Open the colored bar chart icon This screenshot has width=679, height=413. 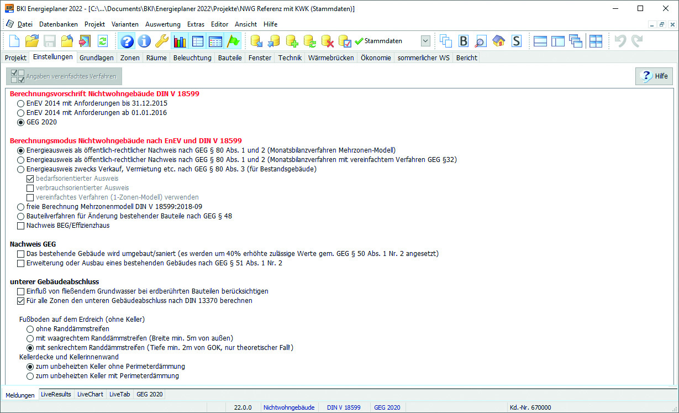(180, 41)
